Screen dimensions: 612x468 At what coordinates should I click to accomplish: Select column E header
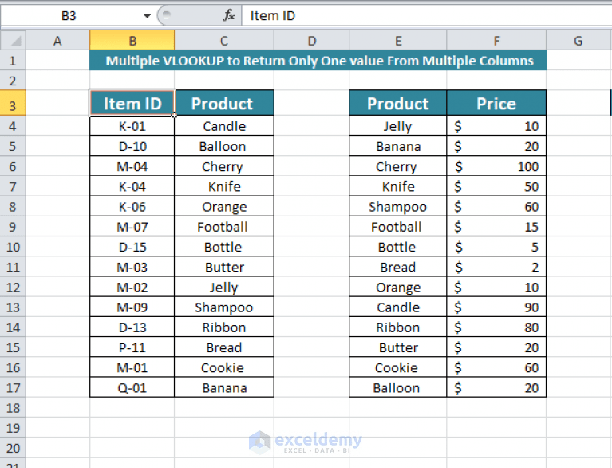(397, 40)
